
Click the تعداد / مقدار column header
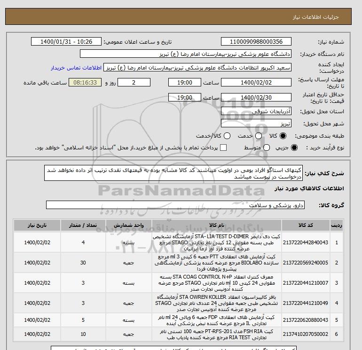83,225
